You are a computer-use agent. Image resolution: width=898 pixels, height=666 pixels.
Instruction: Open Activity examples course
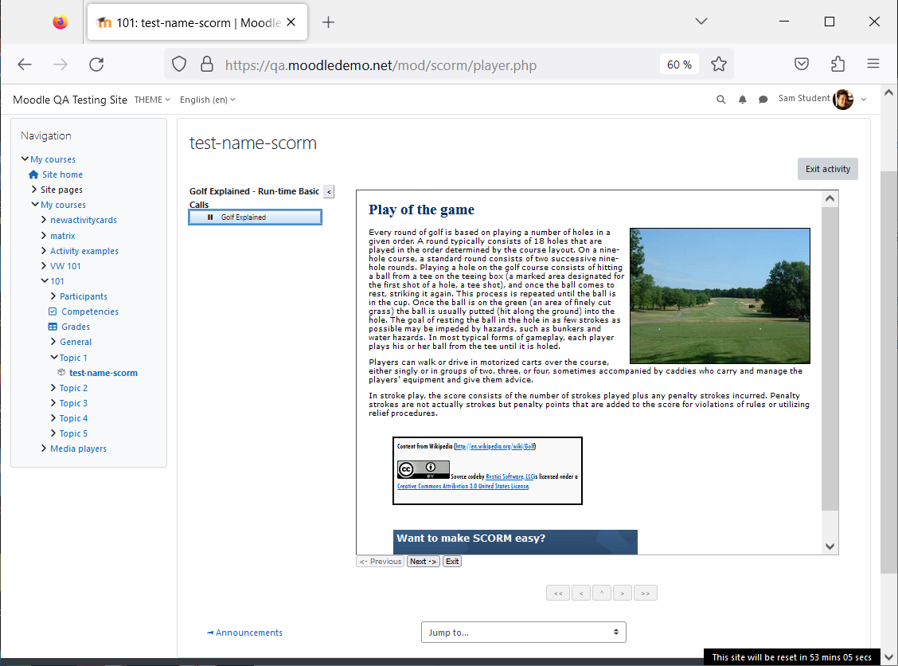pyautogui.click(x=84, y=251)
